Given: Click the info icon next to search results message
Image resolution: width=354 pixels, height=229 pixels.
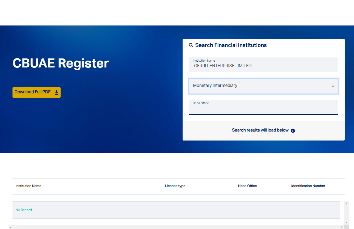Looking at the screenshot, I should (x=293, y=130).
